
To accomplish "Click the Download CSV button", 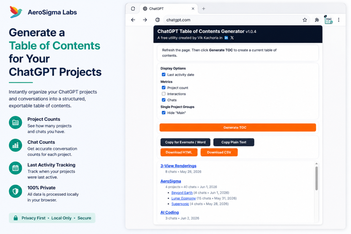I will (219, 152).
